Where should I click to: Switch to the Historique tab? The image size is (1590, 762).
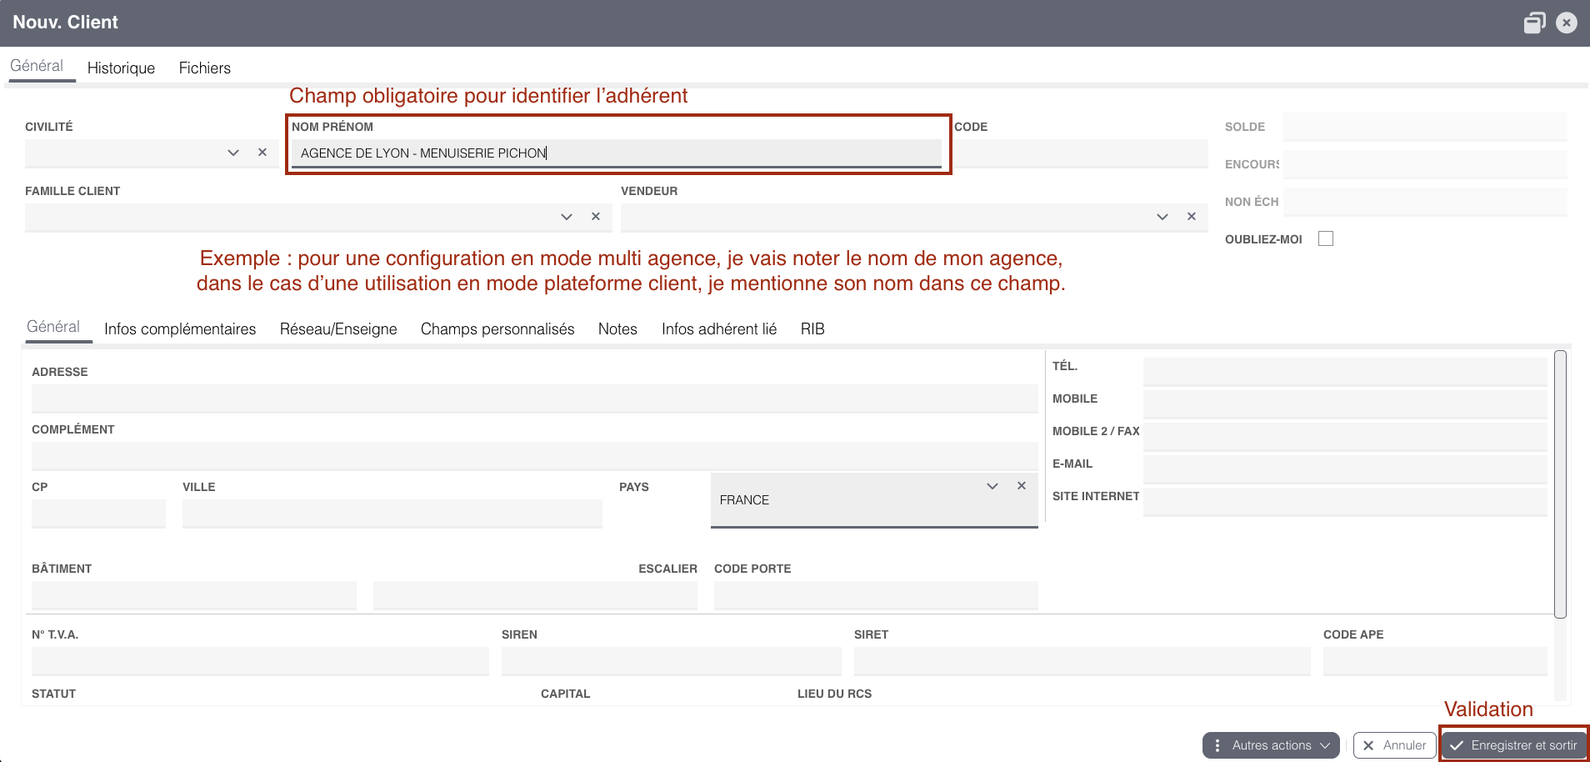point(121,68)
